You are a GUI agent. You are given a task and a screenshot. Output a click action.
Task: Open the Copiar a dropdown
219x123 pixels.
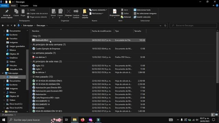[x=60, y=14]
